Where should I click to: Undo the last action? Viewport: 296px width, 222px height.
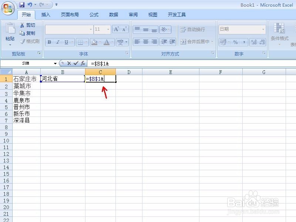pos(30,4)
